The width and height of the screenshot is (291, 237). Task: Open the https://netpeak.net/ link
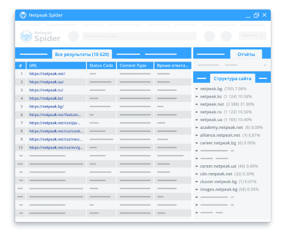click(47, 74)
